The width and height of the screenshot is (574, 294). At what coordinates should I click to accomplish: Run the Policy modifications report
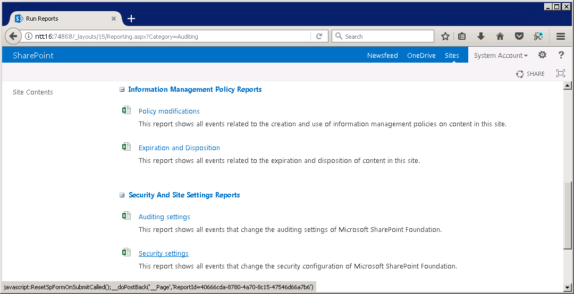[169, 111]
